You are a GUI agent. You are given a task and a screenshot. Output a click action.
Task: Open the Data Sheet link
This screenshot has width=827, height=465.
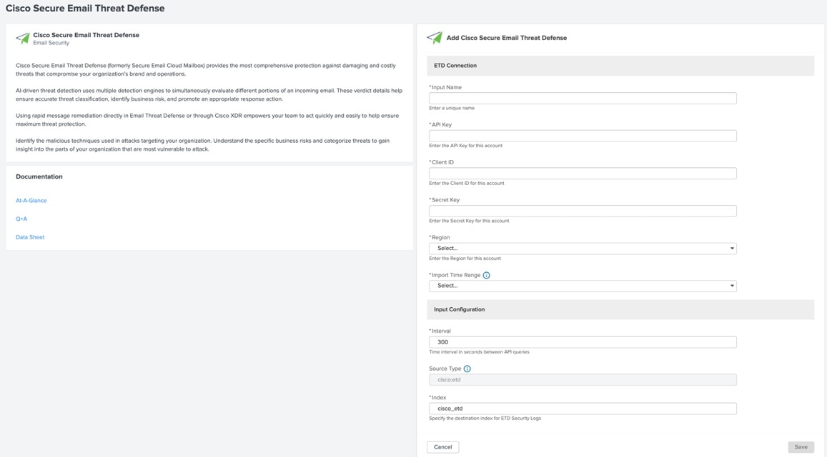30,237
